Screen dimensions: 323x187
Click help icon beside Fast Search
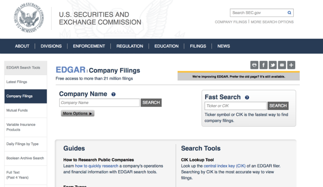247,97
